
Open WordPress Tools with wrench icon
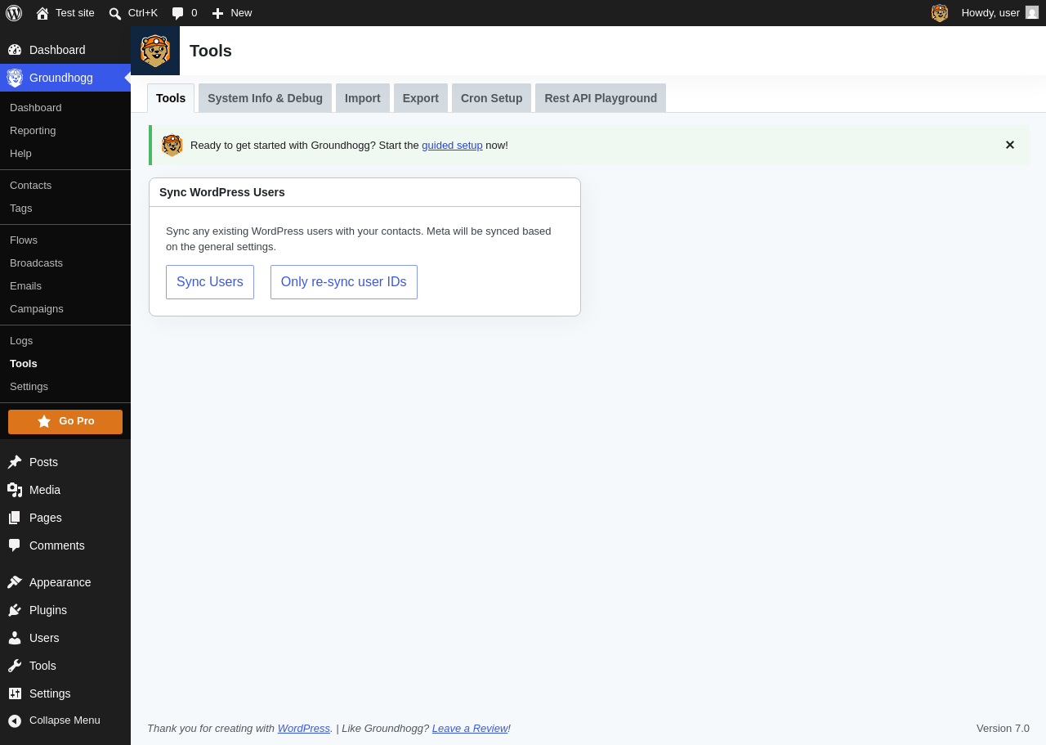coord(65,666)
